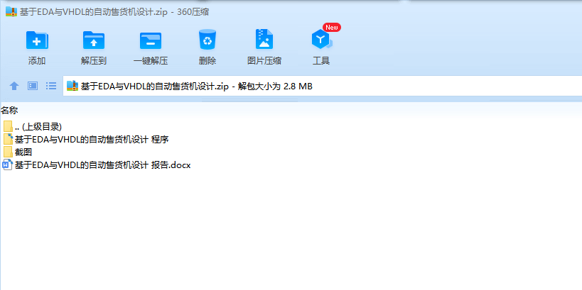
Task: Click the 360压缩 title bar app icon
Action: pyautogui.click(x=11, y=12)
